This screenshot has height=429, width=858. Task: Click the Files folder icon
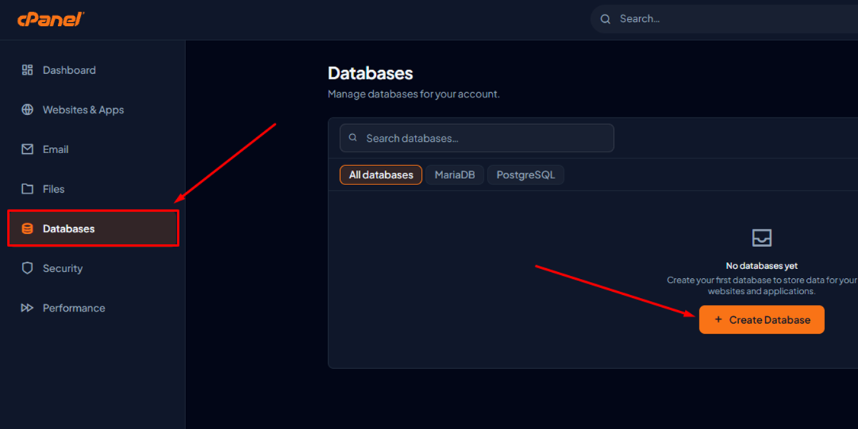tap(27, 188)
